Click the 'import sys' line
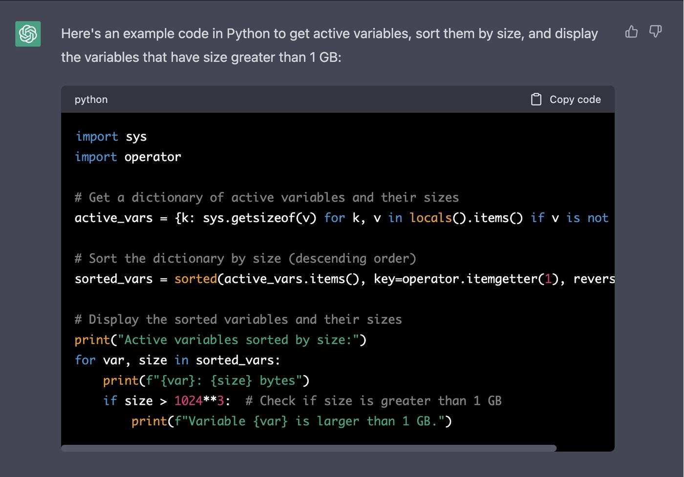This screenshot has width=684, height=477. [x=111, y=137]
